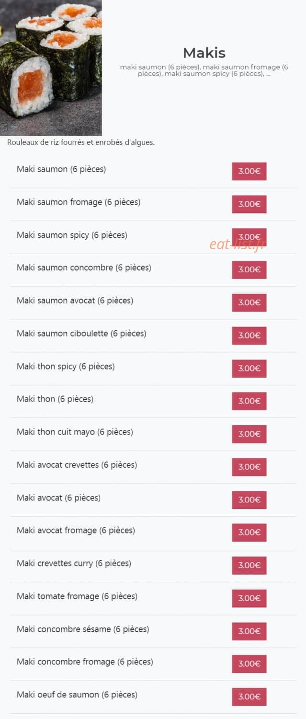Click the Maki saumon avocat item name

(75, 301)
